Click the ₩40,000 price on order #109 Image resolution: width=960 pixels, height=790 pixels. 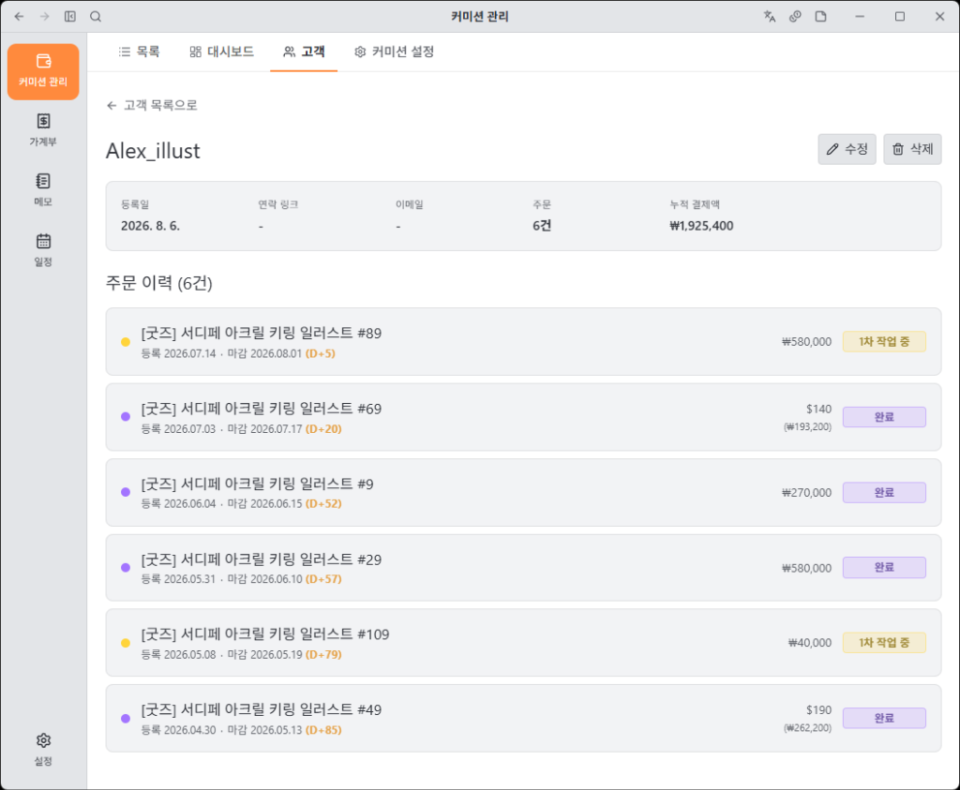coord(809,643)
